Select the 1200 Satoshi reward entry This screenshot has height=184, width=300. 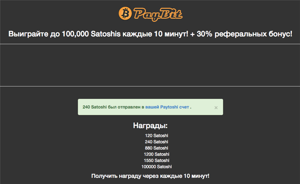point(156,154)
